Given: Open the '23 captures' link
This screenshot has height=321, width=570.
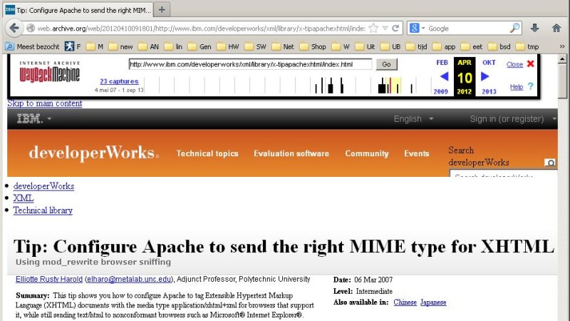Looking at the screenshot, I should click(119, 81).
